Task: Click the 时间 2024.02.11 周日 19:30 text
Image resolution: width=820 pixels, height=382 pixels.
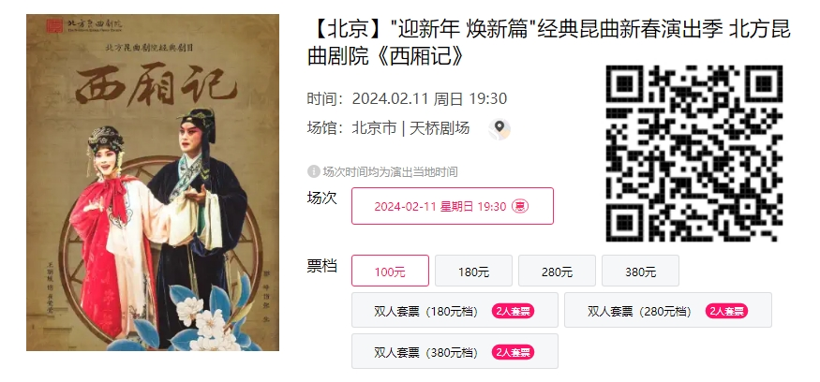Action: [x=407, y=98]
